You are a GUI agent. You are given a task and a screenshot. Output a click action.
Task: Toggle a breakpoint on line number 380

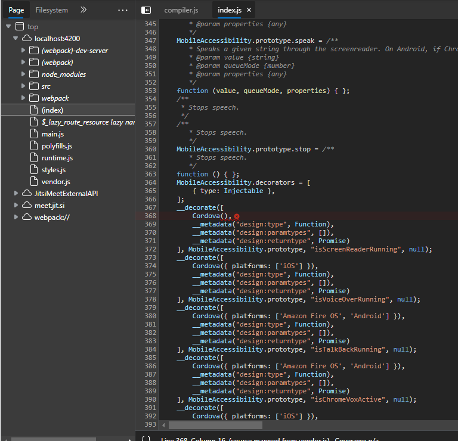click(x=150, y=316)
